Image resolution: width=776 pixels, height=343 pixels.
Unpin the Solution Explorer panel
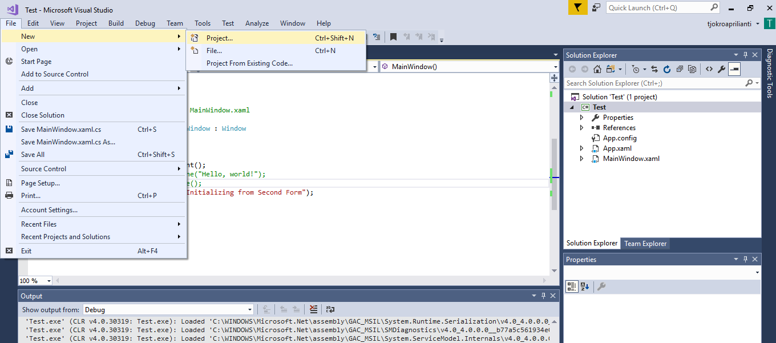[746, 54]
